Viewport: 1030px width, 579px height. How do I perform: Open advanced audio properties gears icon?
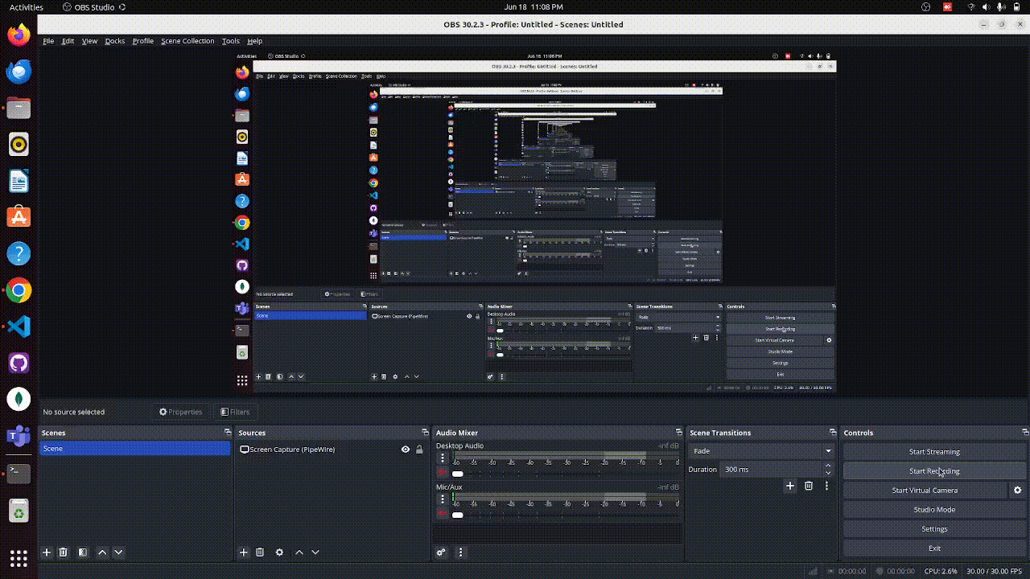click(441, 552)
